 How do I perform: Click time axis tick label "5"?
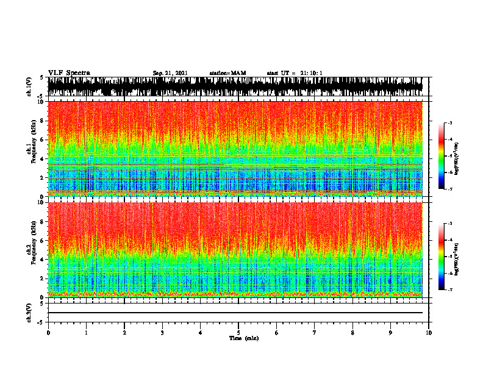pos(238,333)
